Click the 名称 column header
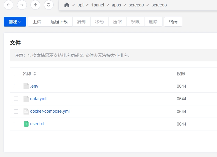The height and width of the screenshot is (157, 217). click(27, 74)
